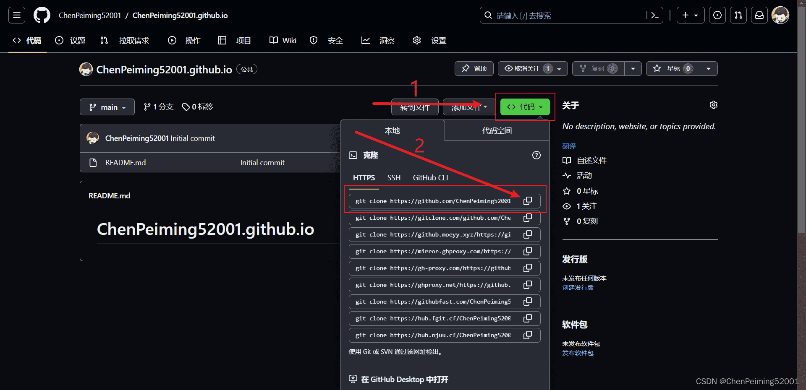Open the pull requests icon in top header
Image resolution: width=806 pixels, height=390 pixels.
point(738,15)
